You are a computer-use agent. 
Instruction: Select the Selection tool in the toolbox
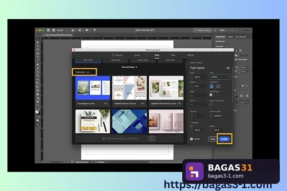click(38, 39)
